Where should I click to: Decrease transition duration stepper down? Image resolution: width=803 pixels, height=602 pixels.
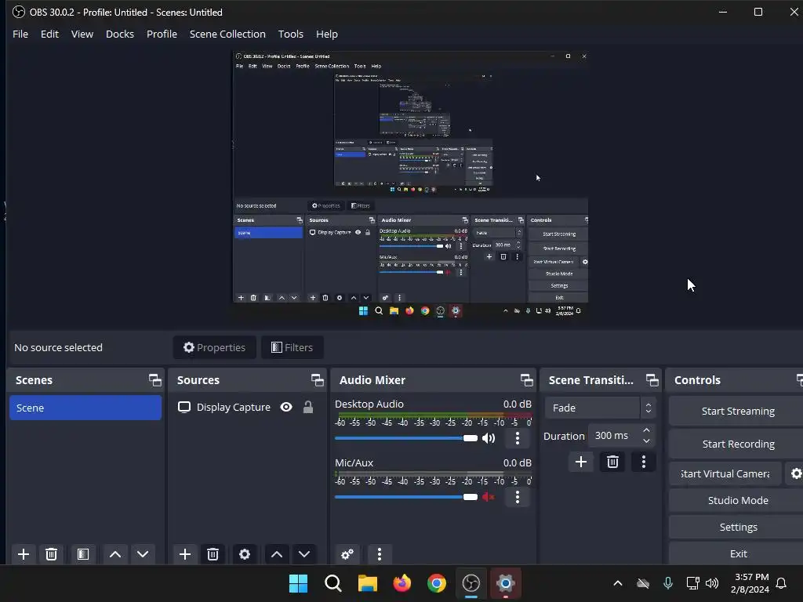pyautogui.click(x=646, y=441)
